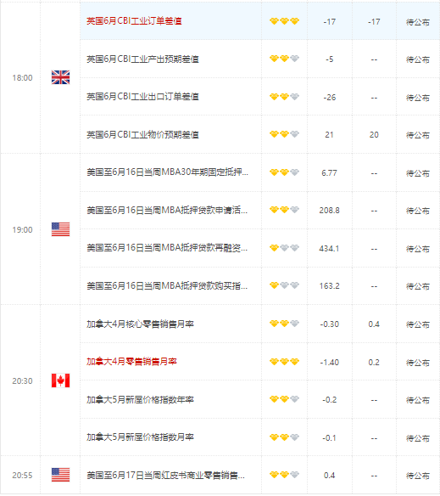This screenshot has height=496, width=440.
Task: Open 英国6月CBI工业产出预期差值 entry
Action: point(142,59)
